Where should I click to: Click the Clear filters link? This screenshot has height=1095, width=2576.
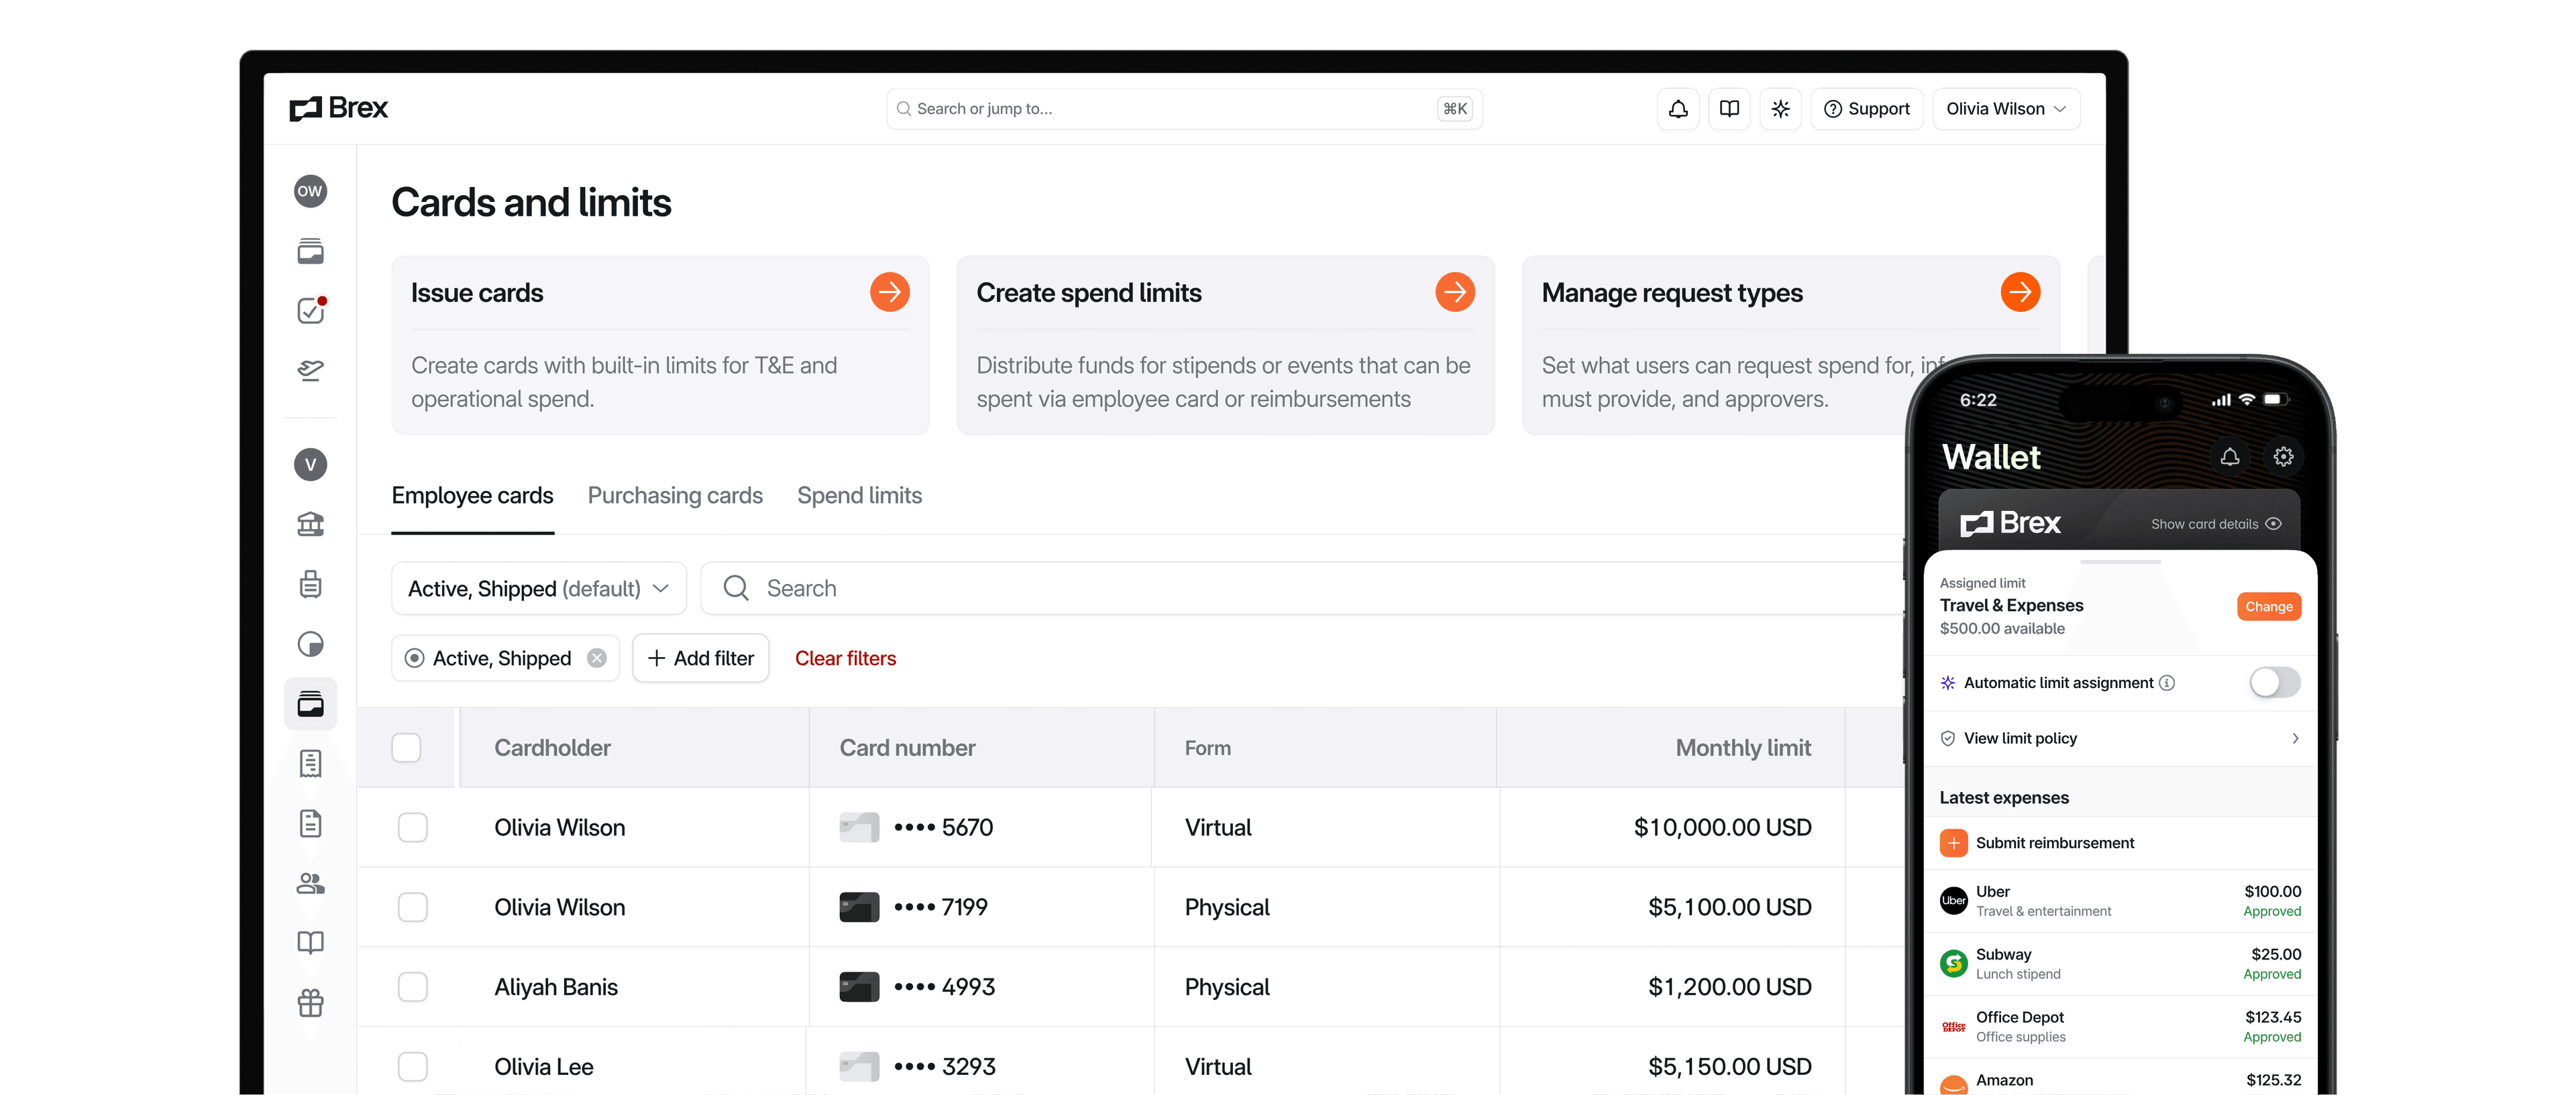click(845, 659)
